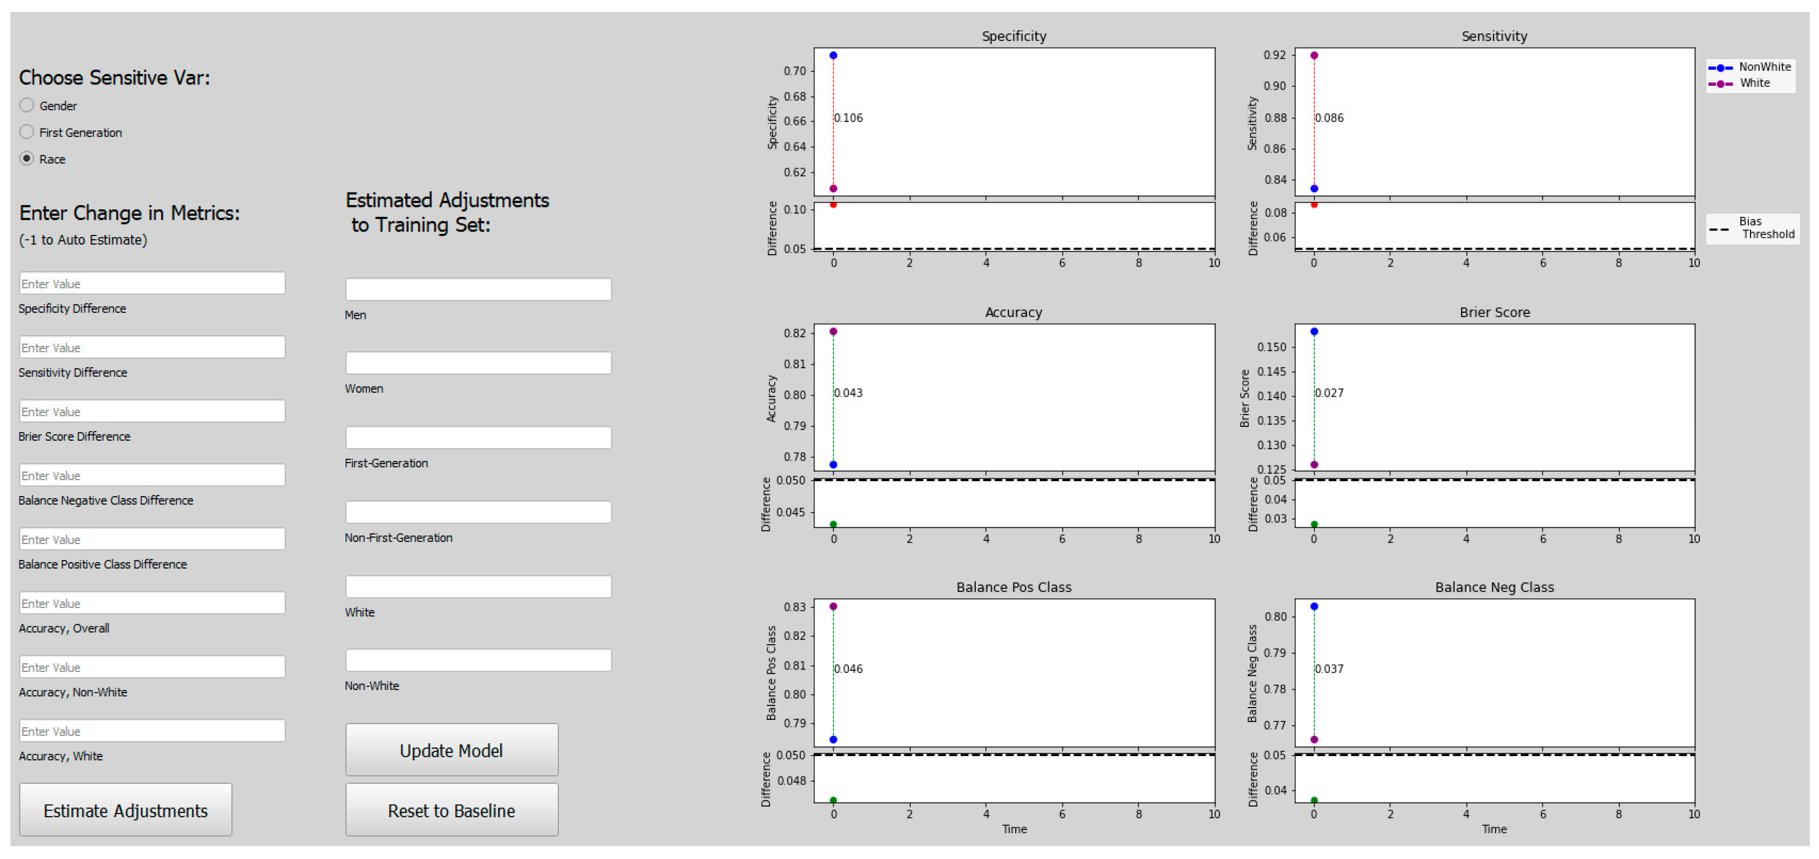Focus Balance Negative Class Difference field
1819x859 pixels.
click(x=152, y=475)
